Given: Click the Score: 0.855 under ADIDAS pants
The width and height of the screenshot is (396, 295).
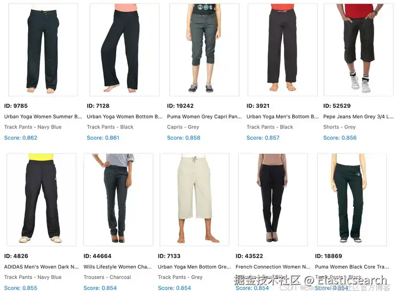Looking at the screenshot, I should pos(21,288).
